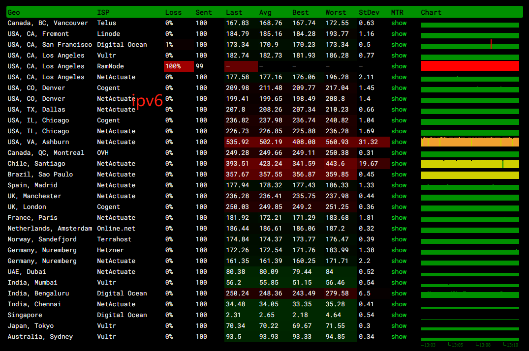This screenshot has height=351, width=529.
Task: Click 'UK, Manchester' geo text
Action: (34, 196)
